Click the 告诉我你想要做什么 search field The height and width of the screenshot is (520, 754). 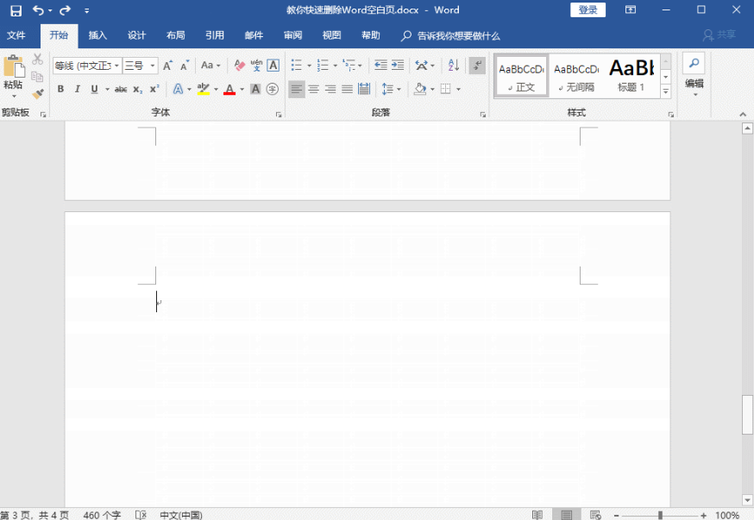(x=458, y=36)
